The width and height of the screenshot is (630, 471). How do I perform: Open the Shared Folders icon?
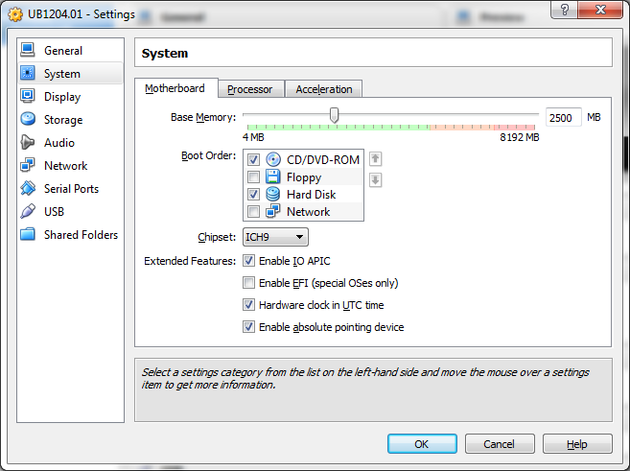click(x=27, y=235)
